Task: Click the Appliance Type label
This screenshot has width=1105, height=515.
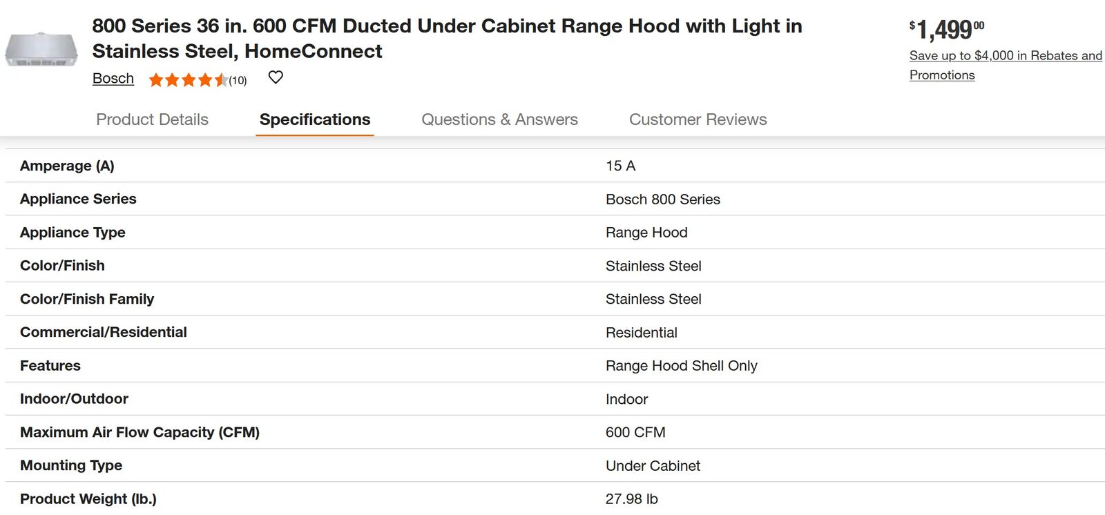Action: (x=73, y=233)
